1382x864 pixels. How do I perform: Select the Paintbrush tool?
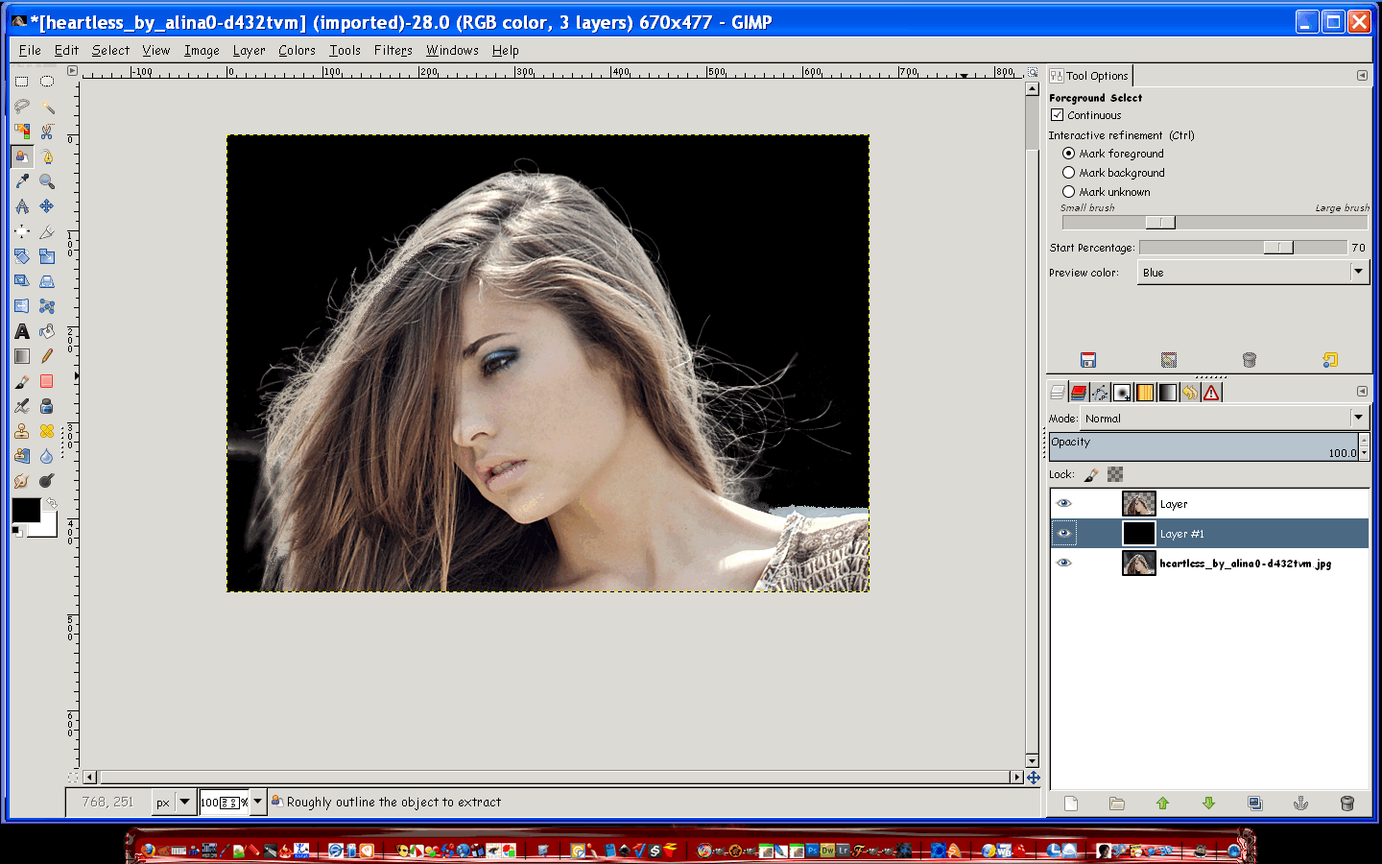[x=21, y=381]
